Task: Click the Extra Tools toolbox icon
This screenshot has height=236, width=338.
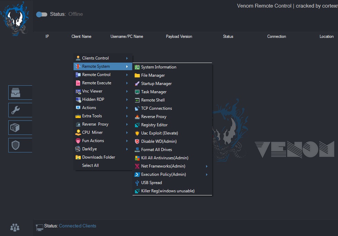Action: tap(78, 116)
